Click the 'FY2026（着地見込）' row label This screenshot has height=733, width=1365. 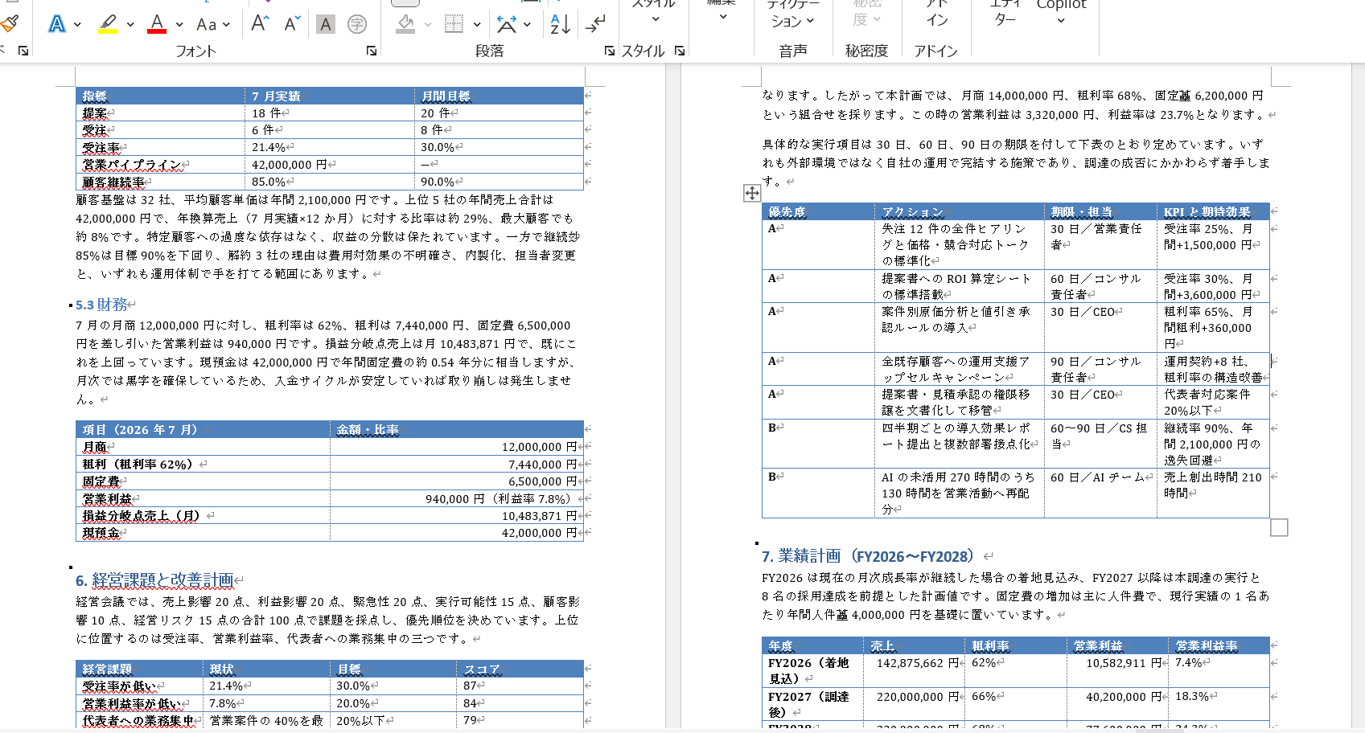coord(813,670)
